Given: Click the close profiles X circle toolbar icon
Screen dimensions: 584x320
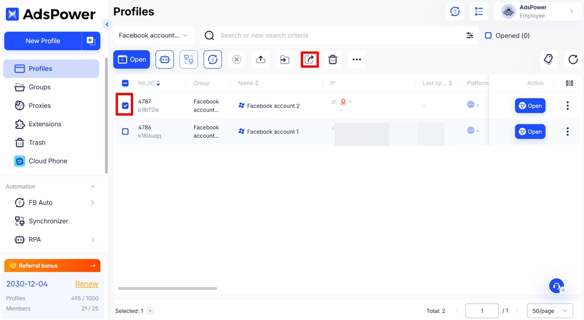Looking at the screenshot, I should pos(237,60).
